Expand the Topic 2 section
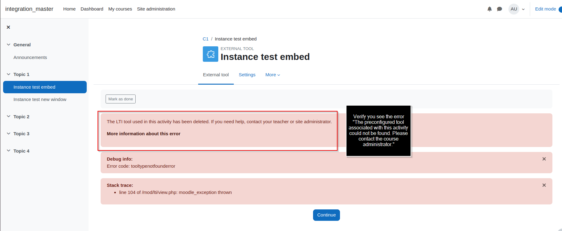The image size is (562, 231). 9,116
